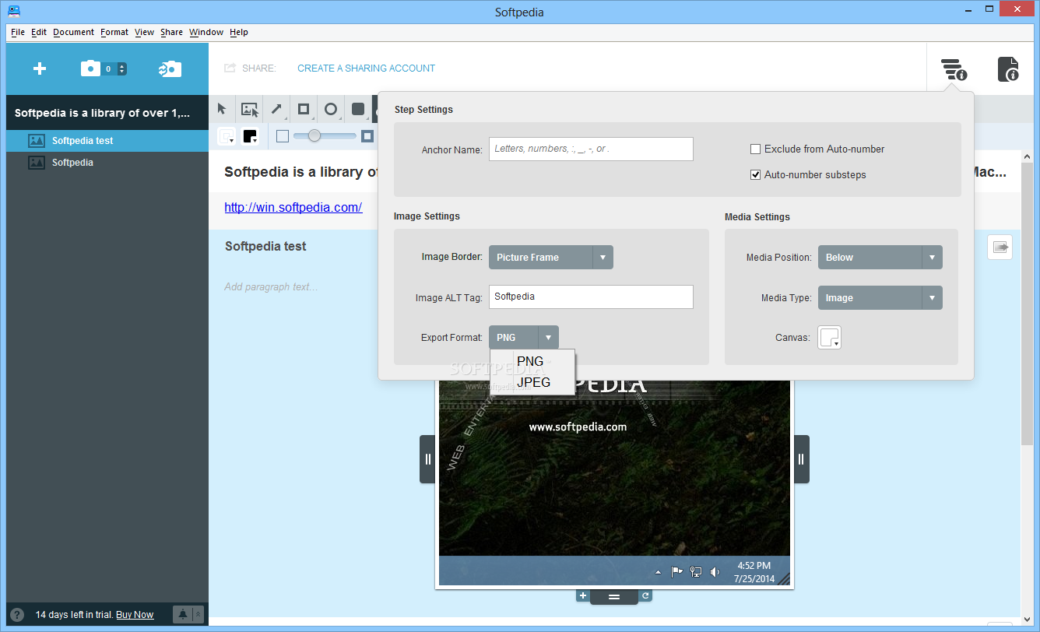Expand the trial bar collapse arrows
Image resolution: width=1040 pixels, height=632 pixels.
[198, 614]
